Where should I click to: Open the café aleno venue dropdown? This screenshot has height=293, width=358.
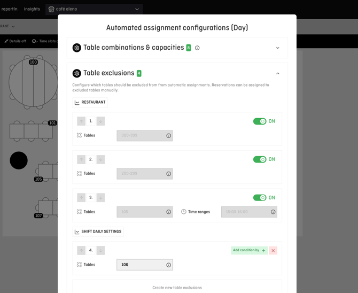[94, 9]
